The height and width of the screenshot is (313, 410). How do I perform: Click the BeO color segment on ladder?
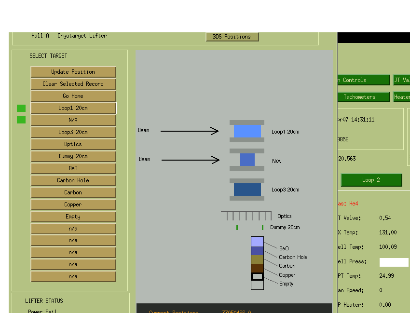(257, 242)
